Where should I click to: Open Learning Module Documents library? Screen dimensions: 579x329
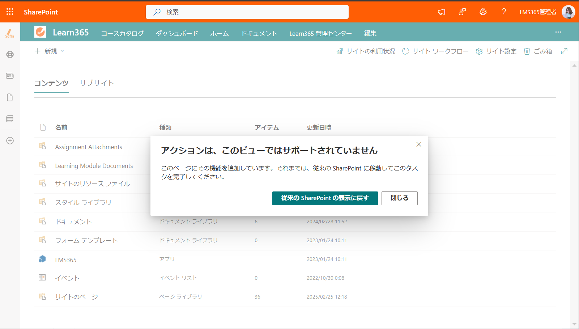(x=94, y=166)
